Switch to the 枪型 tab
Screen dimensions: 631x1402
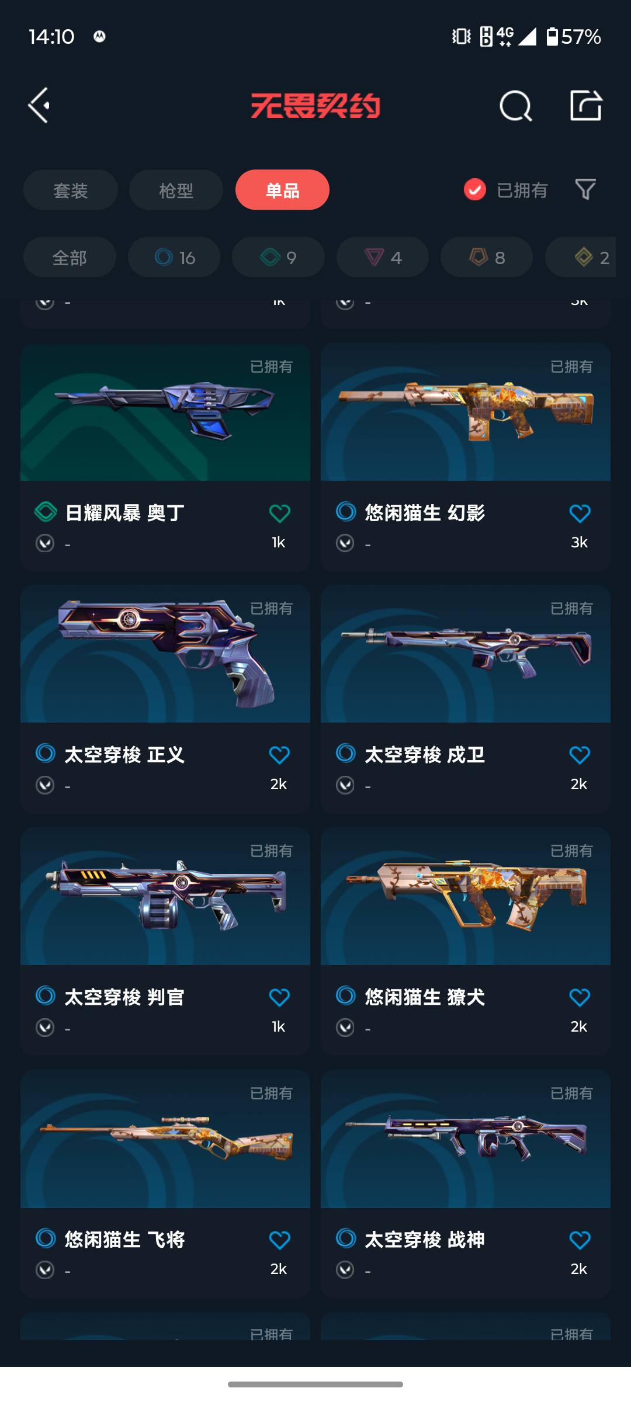(x=176, y=190)
